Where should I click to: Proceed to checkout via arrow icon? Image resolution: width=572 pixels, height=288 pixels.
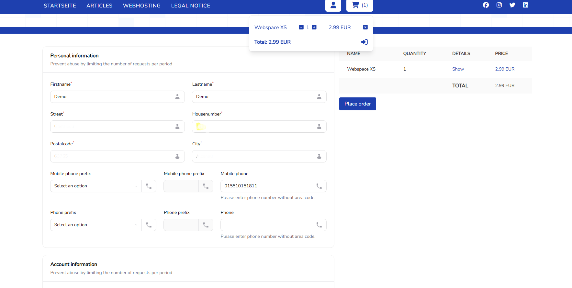pyautogui.click(x=364, y=42)
